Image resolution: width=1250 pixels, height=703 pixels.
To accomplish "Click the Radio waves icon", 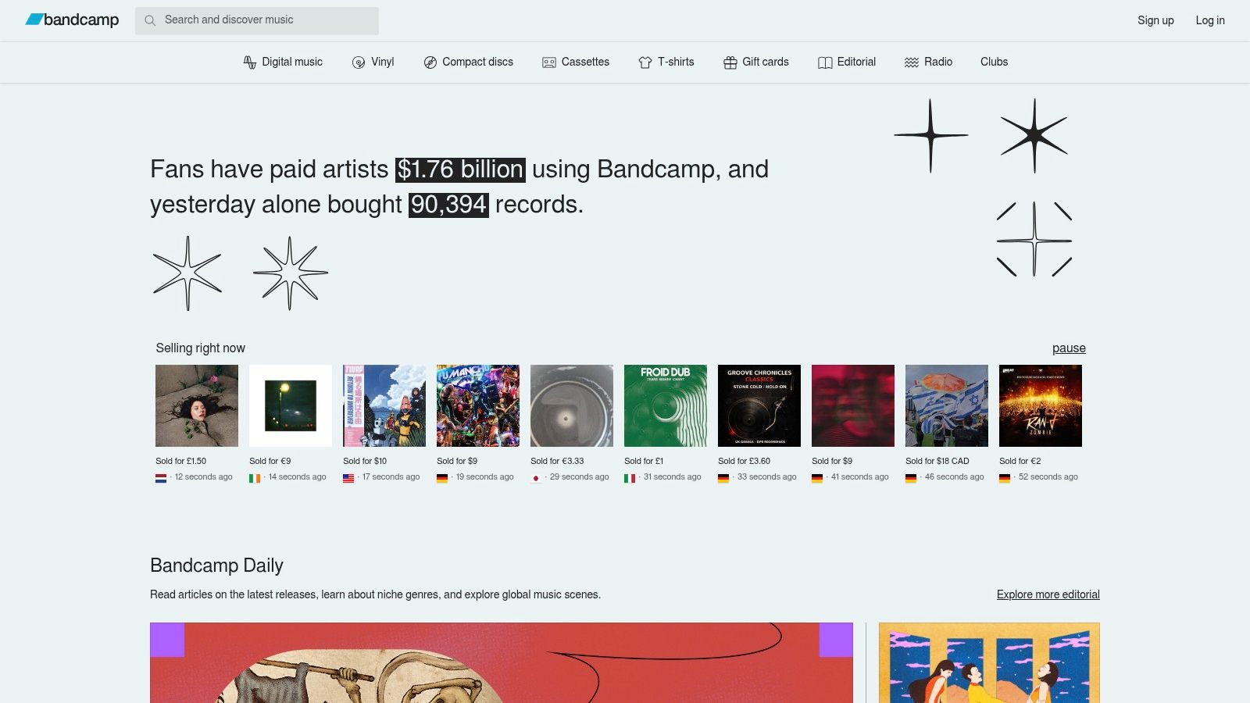I will click(x=912, y=62).
